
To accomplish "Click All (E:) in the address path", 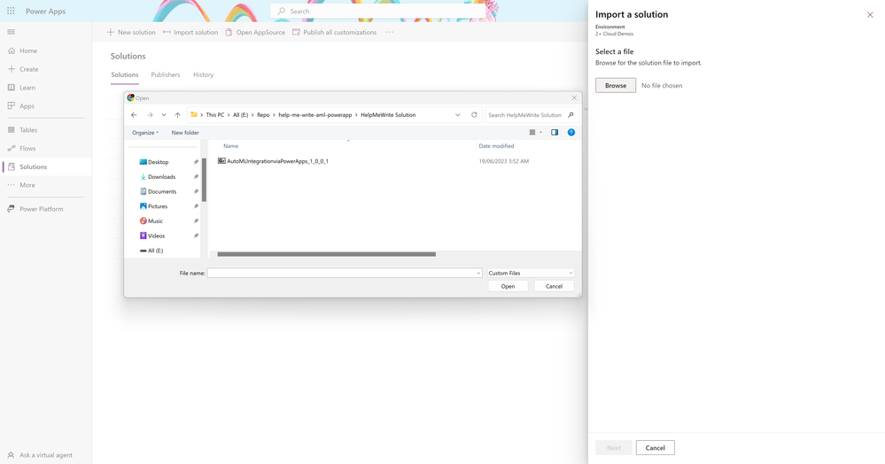I will click(x=240, y=114).
